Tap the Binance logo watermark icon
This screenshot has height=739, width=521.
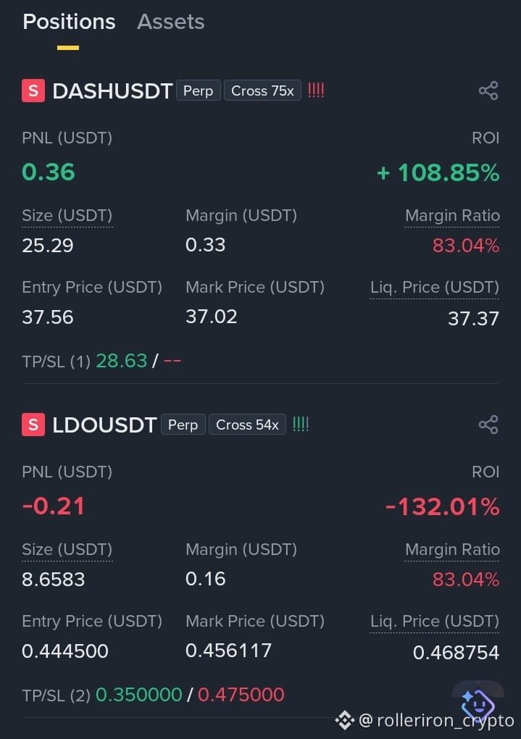(345, 720)
